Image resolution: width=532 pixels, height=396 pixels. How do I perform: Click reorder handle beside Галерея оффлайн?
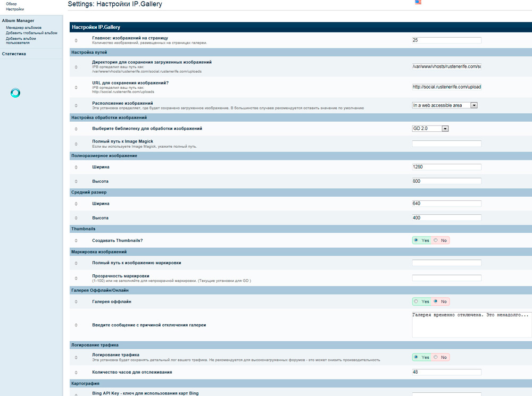coord(76,302)
